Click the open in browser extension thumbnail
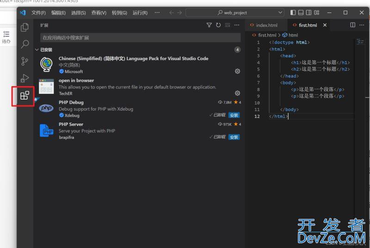The image size is (370, 248). [46, 87]
